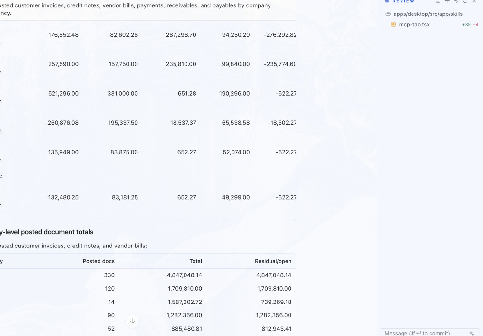
Task: Click the residual amount 739,269.18
Action: 276,302
